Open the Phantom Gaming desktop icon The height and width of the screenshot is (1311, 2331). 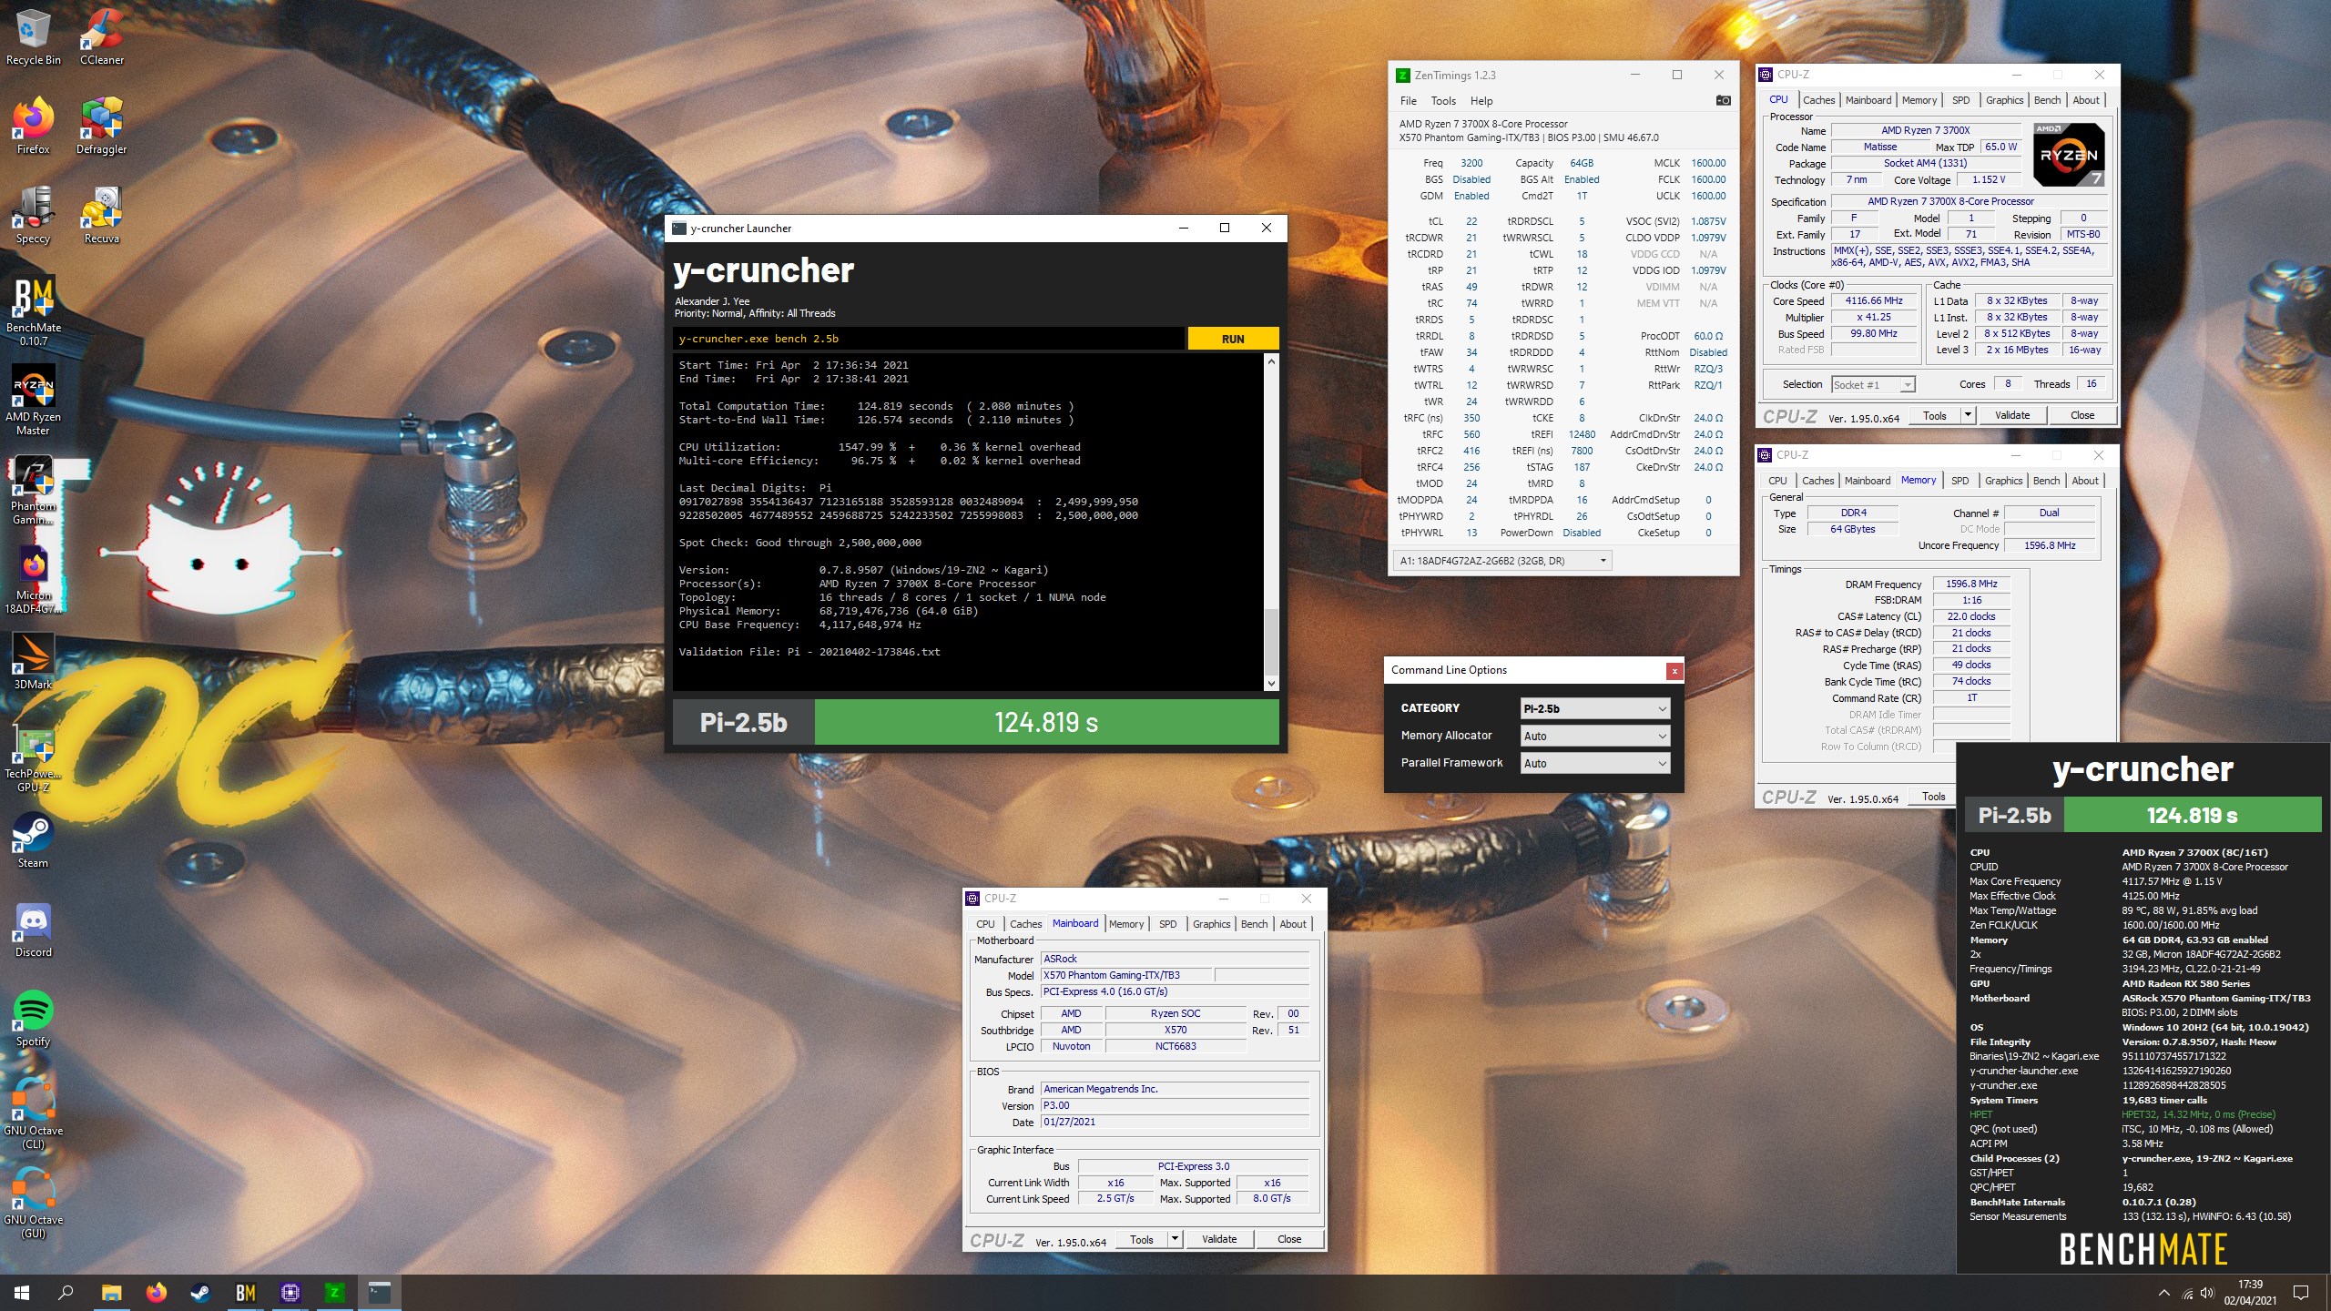(x=33, y=490)
